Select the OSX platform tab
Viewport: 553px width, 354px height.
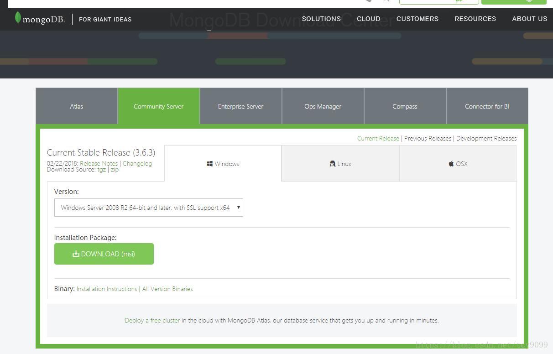pos(458,164)
